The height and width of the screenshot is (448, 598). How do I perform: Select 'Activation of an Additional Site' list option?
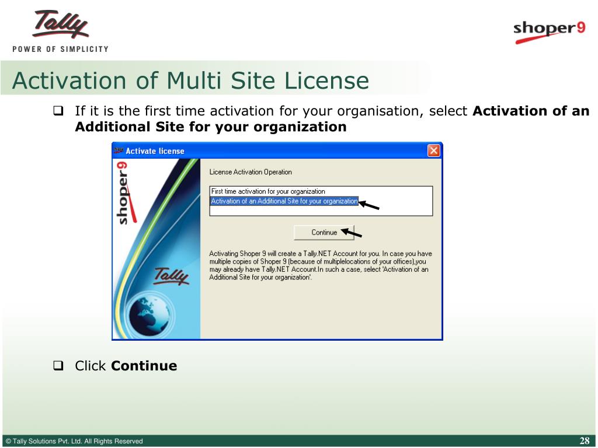point(284,201)
